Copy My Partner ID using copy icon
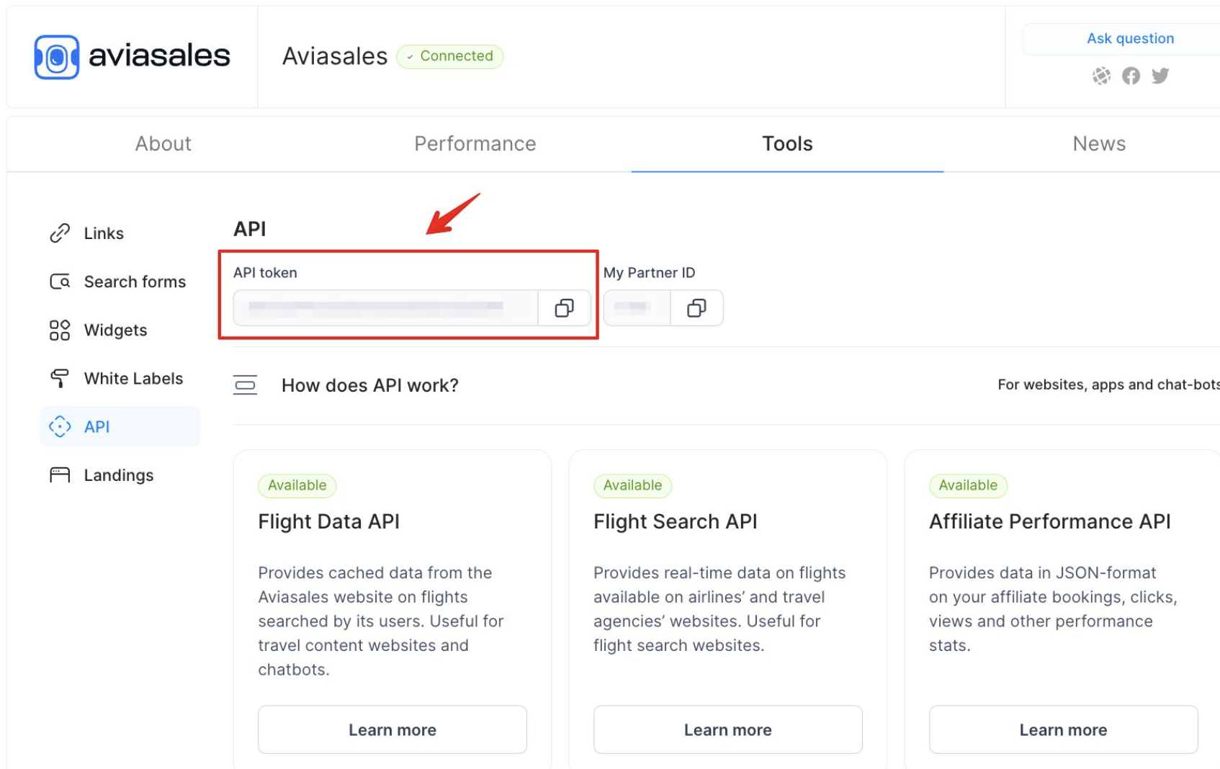Image resolution: width=1220 pixels, height=769 pixels. (x=696, y=308)
